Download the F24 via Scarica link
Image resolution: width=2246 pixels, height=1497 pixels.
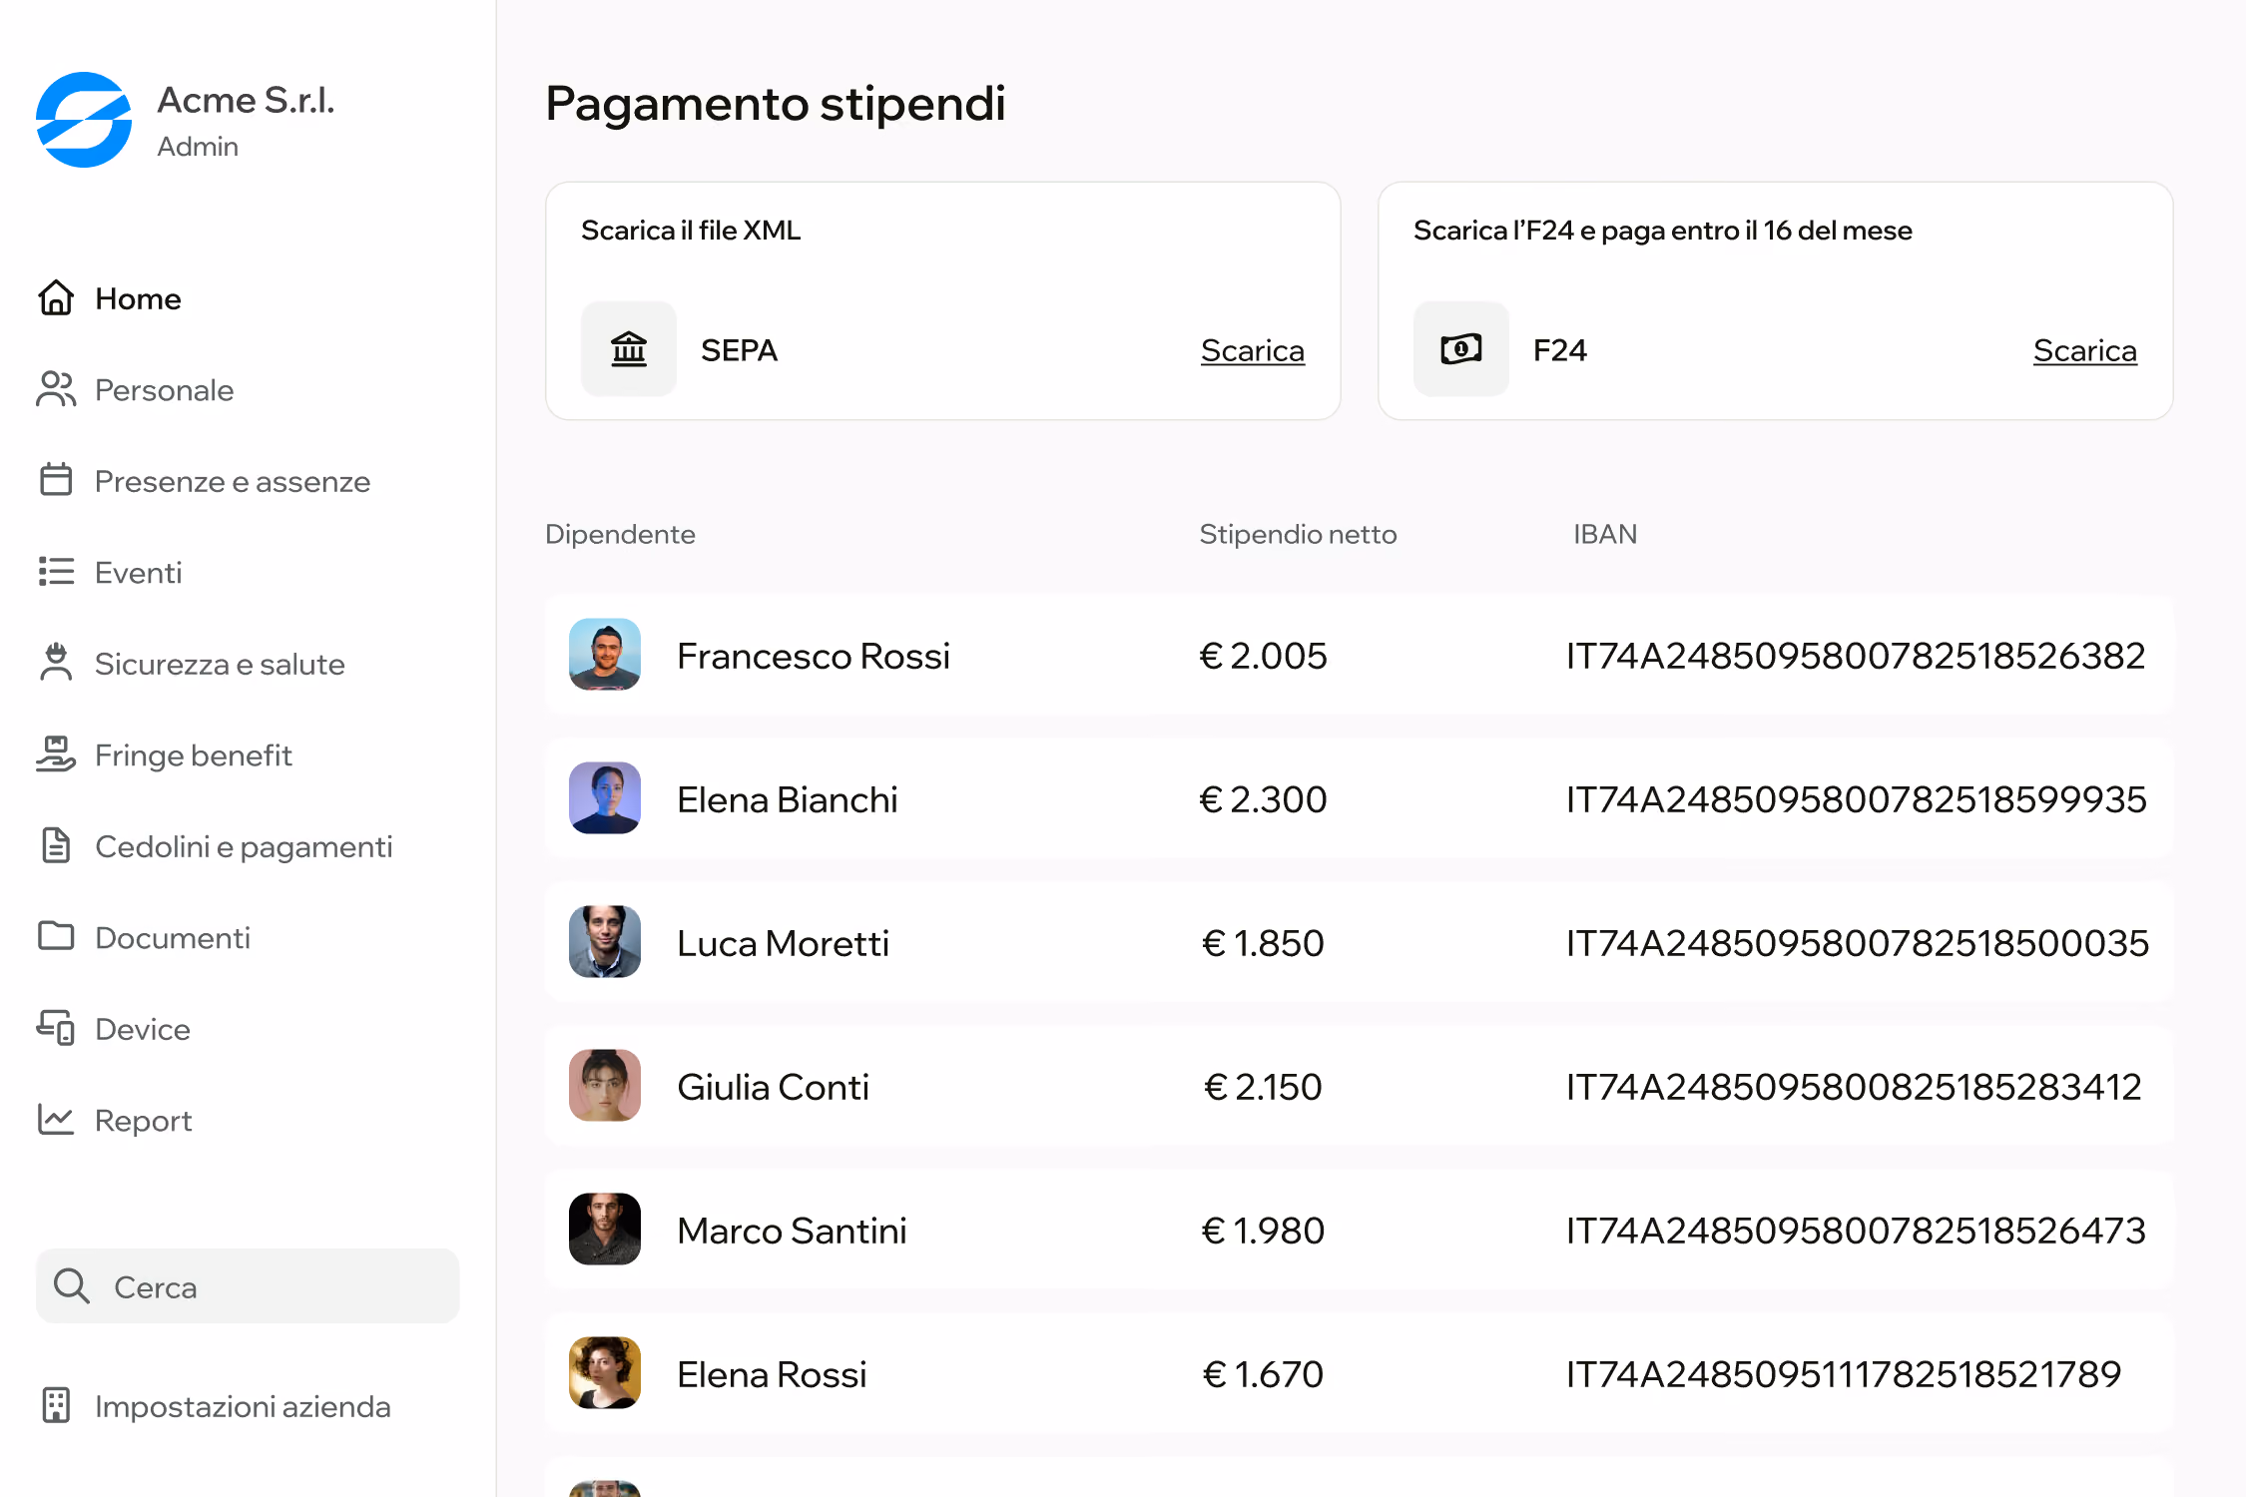tap(2085, 350)
